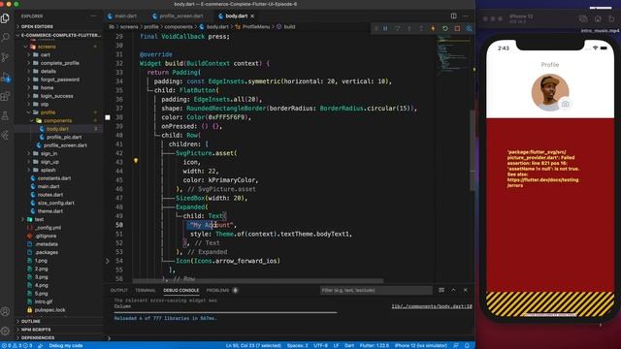Image resolution: width=621 pixels, height=349 pixels.
Task: Close the bottom panel
Action: 466,290
